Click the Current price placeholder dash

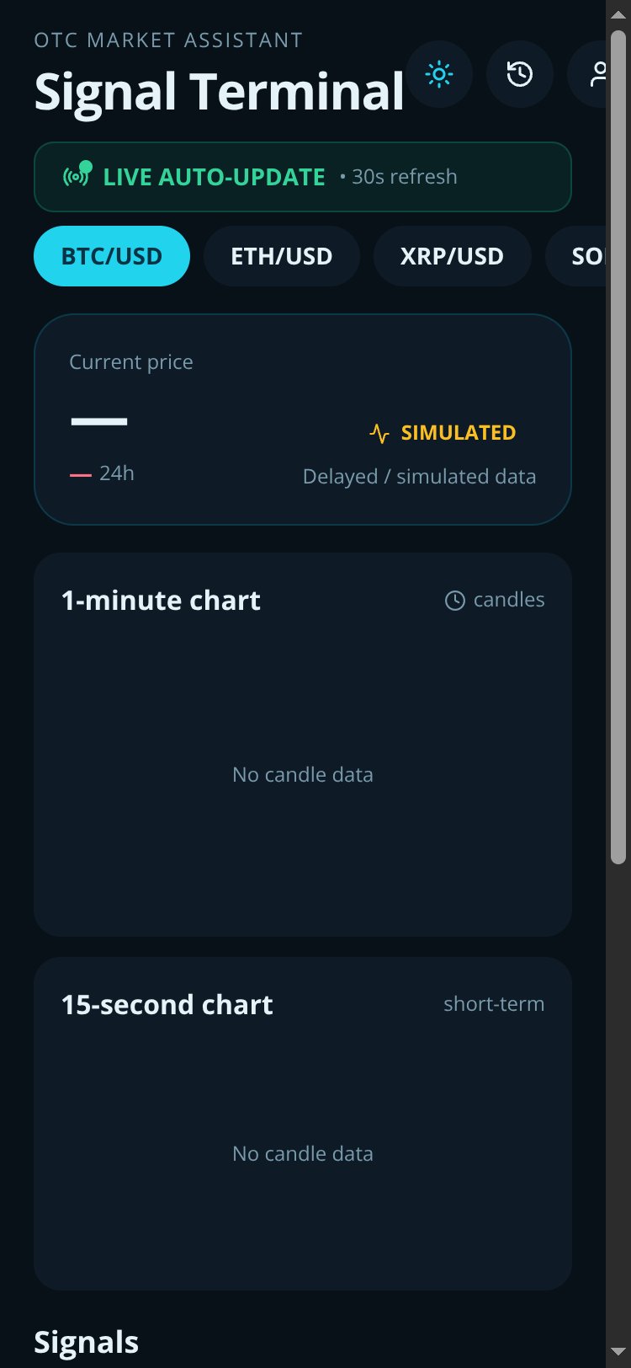tap(99, 421)
